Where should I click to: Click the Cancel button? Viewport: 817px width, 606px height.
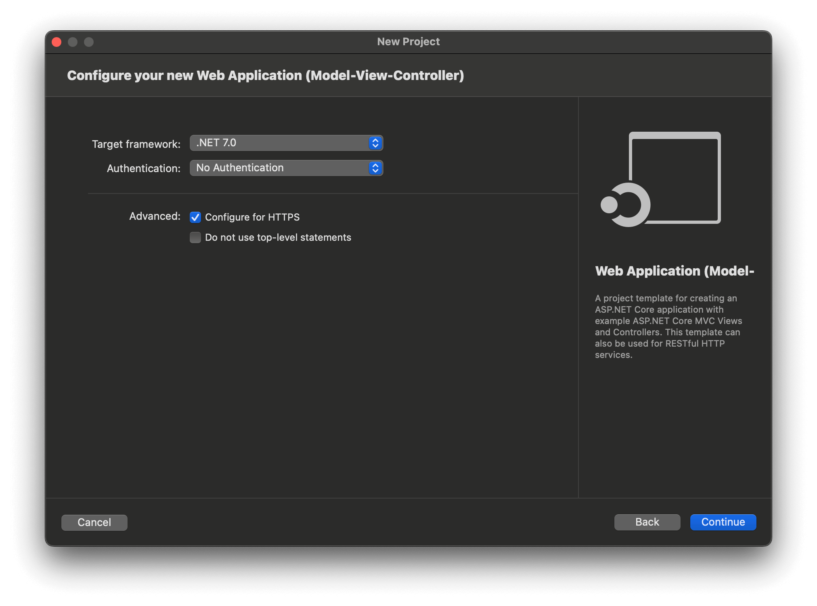tap(94, 522)
